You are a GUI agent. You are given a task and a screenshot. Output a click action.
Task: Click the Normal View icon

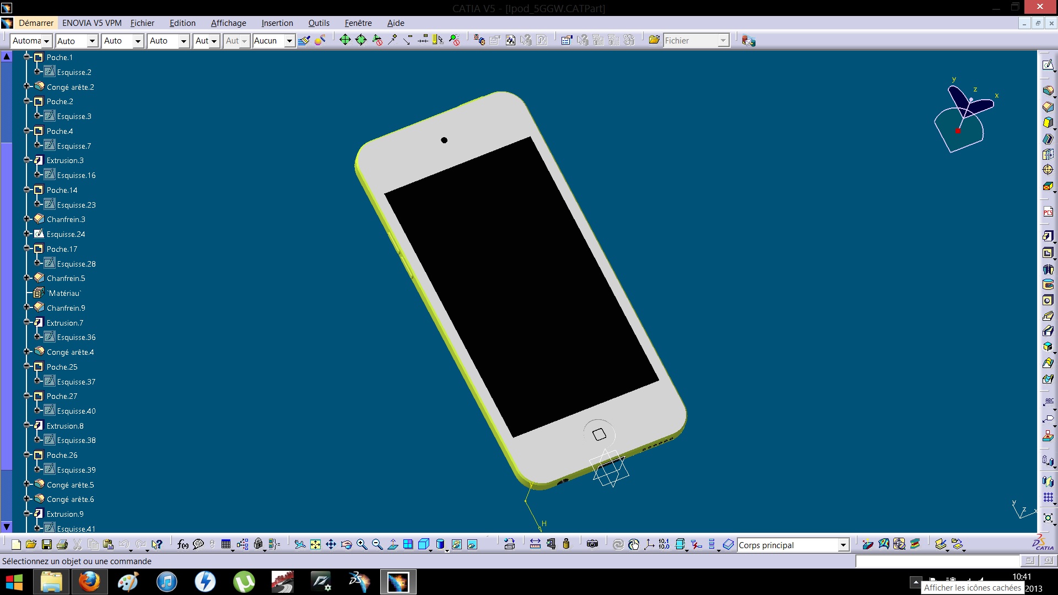pos(393,545)
